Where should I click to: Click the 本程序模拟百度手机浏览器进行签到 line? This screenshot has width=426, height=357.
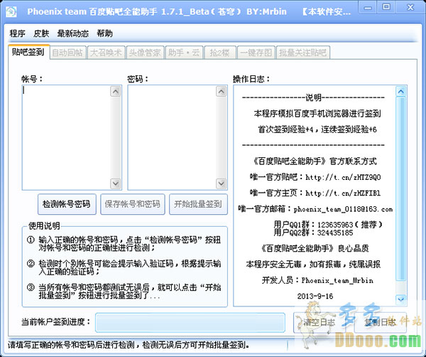(x=317, y=114)
